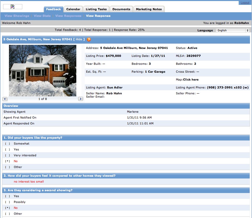Show the previous property photo

5,99
